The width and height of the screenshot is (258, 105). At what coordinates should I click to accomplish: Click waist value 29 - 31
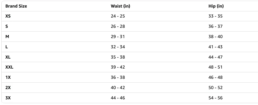pos(118,37)
